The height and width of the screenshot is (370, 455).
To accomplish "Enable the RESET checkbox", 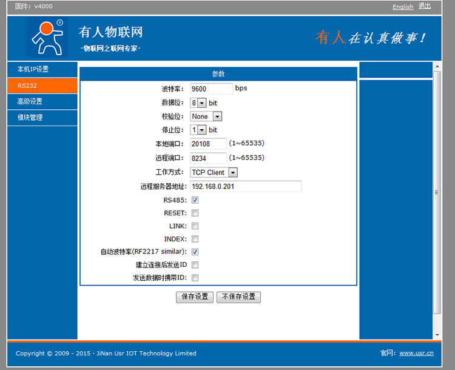I will [195, 213].
